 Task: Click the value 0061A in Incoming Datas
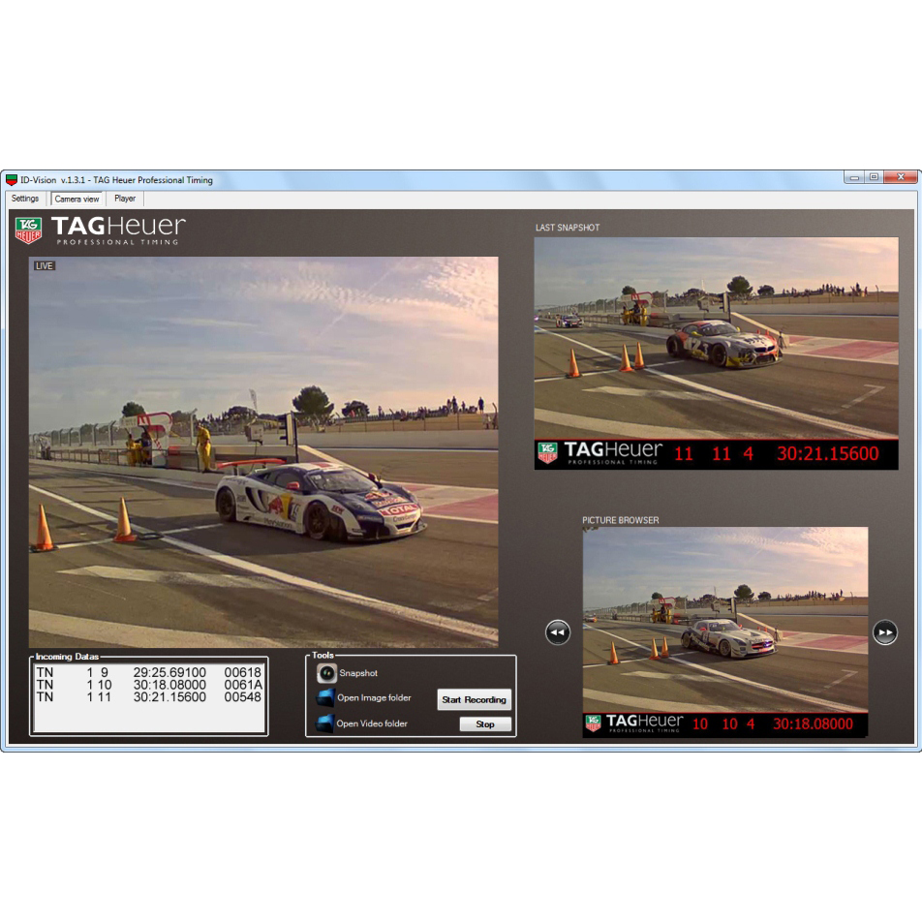[x=243, y=685]
